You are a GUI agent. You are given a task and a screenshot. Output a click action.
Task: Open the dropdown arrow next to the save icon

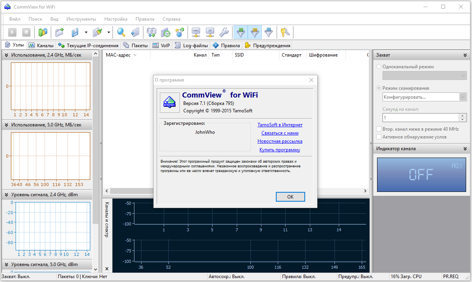(86, 32)
